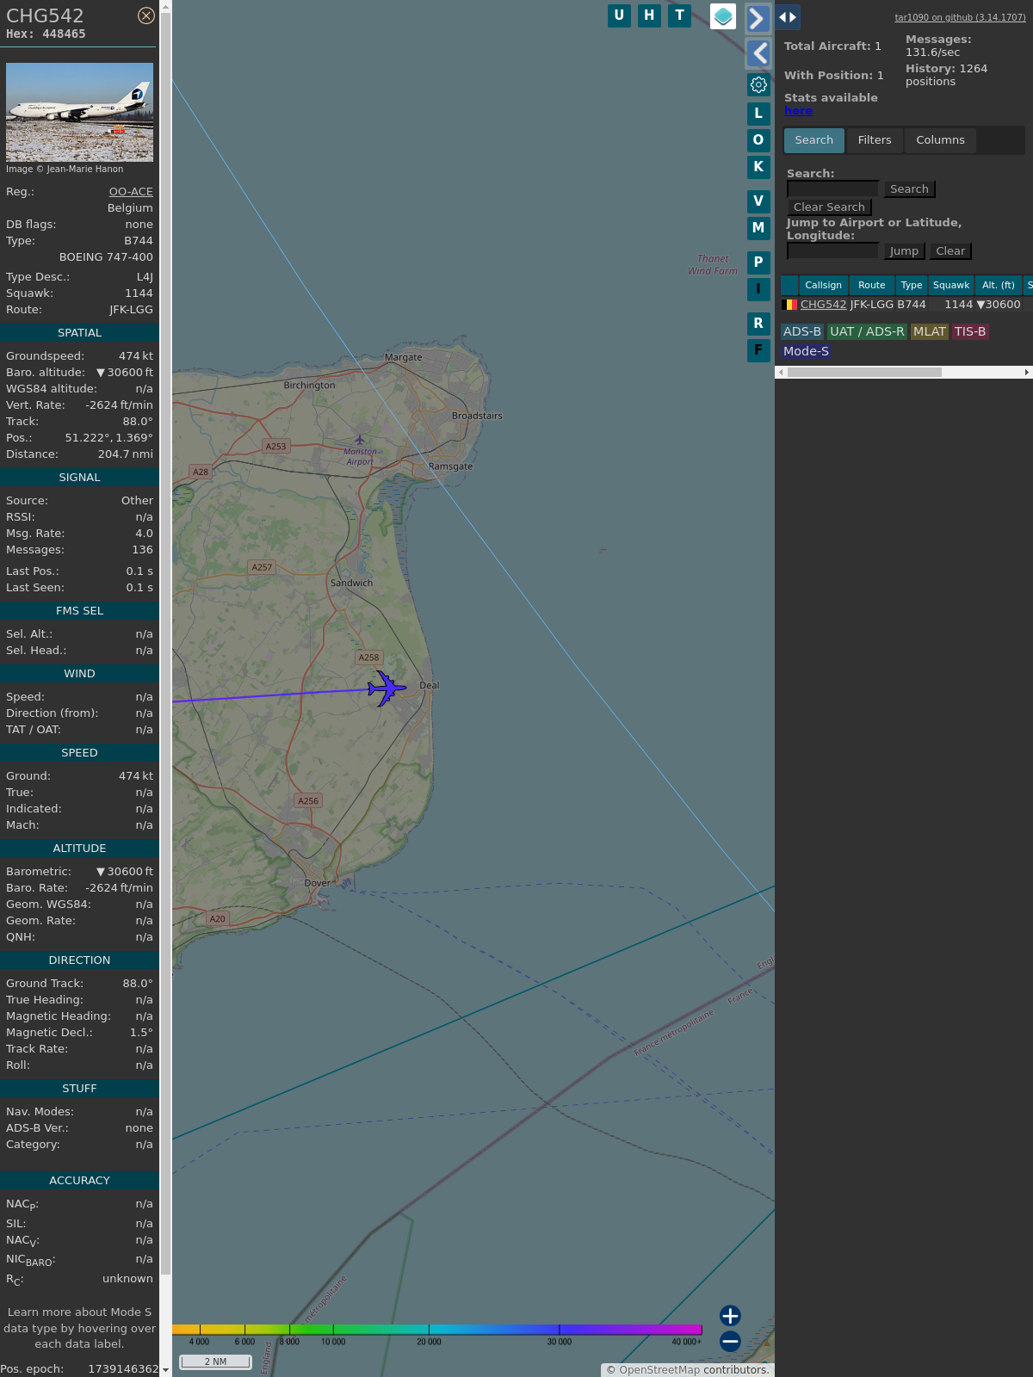Viewport: 1033px width, 1377px height.
Task: Toggle the TIS-B source filter
Action: tap(969, 331)
